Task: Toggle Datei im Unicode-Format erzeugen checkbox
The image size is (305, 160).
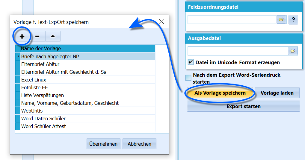Action: (x=191, y=62)
